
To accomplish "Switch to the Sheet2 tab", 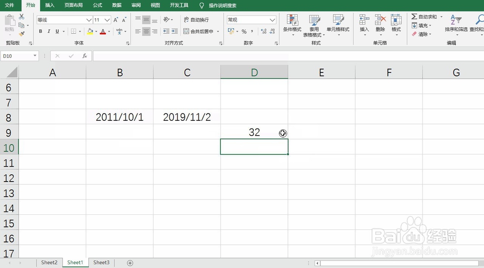I will pos(49,263).
